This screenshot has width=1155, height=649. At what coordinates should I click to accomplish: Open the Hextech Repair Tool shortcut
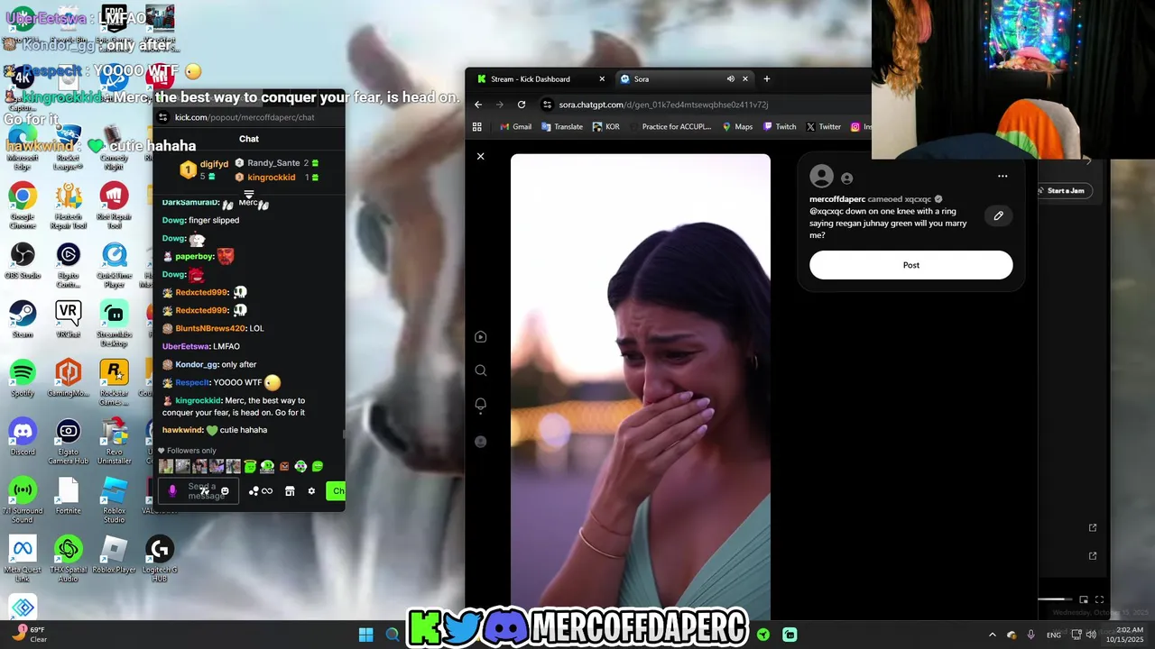[x=69, y=206]
